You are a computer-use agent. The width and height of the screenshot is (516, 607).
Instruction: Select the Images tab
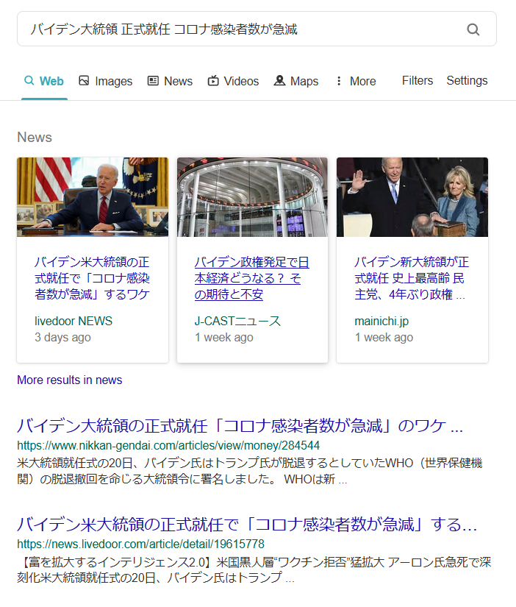tap(105, 81)
